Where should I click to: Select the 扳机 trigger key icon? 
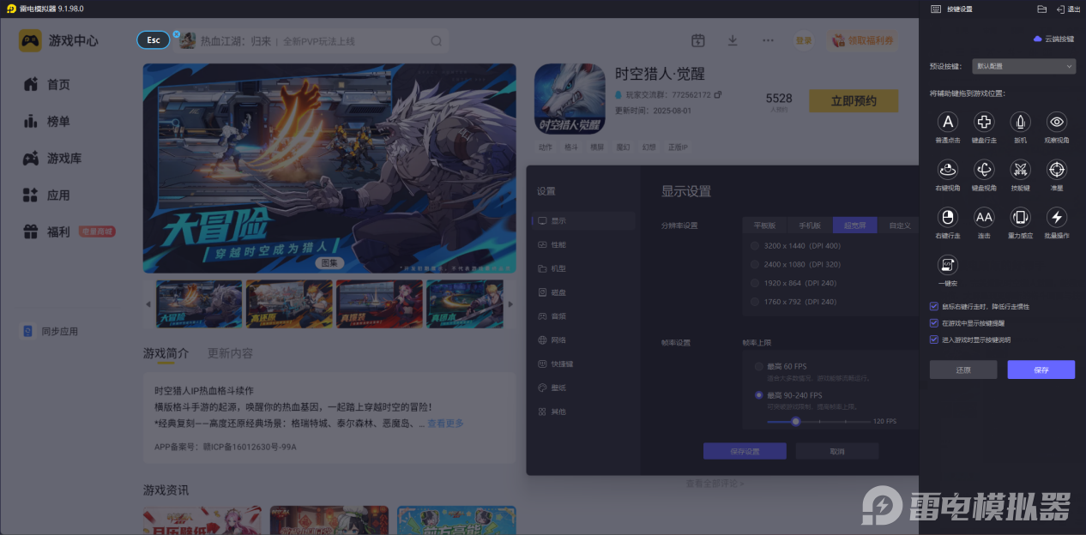1020,122
